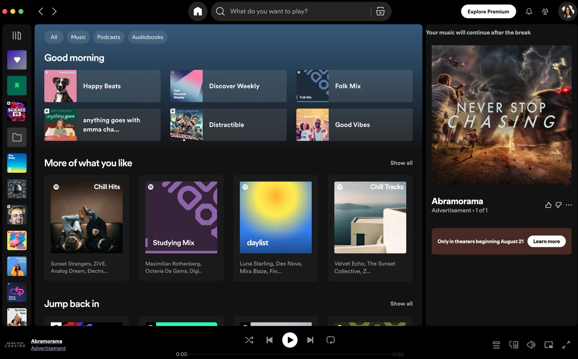Open Your Episodes bookmark tile
578x359 pixels.
coord(17,86)
